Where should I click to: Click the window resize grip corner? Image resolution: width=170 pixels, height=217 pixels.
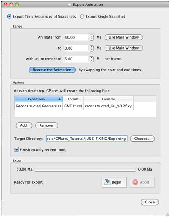click(167, 214)
